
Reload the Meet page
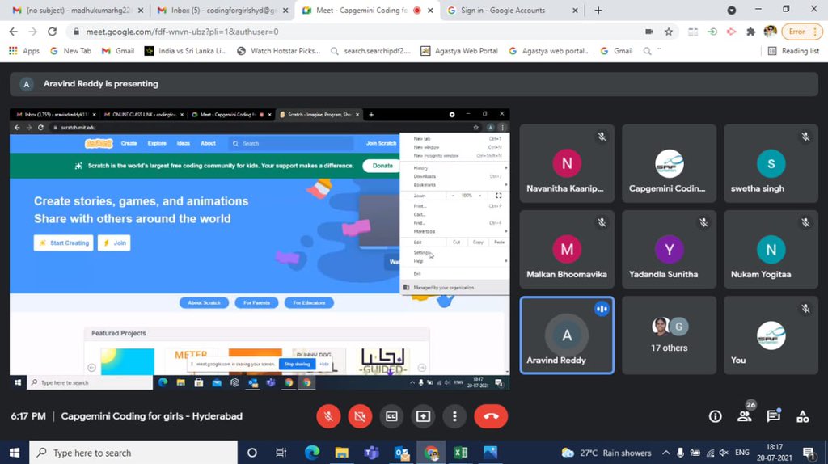tap(52, 32)
